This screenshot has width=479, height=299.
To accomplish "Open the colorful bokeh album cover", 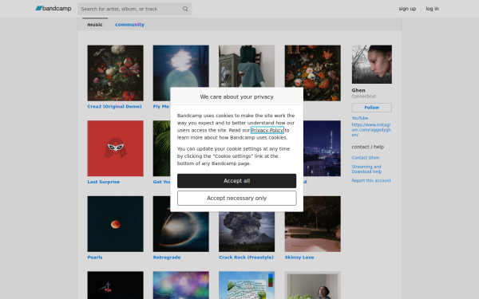I will tap(181, 285).
